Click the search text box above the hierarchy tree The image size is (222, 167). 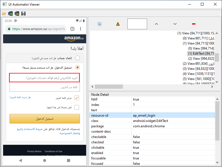point(137,24)
